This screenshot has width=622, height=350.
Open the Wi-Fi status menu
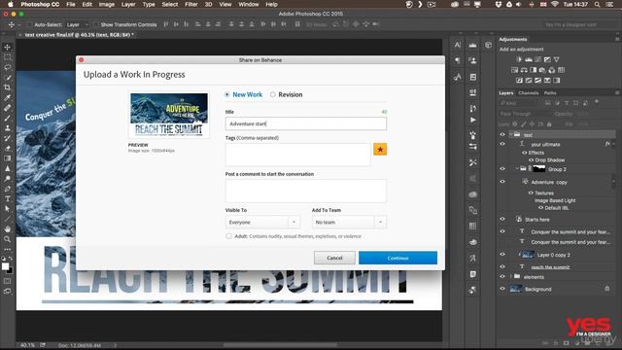tap(555, 4)
